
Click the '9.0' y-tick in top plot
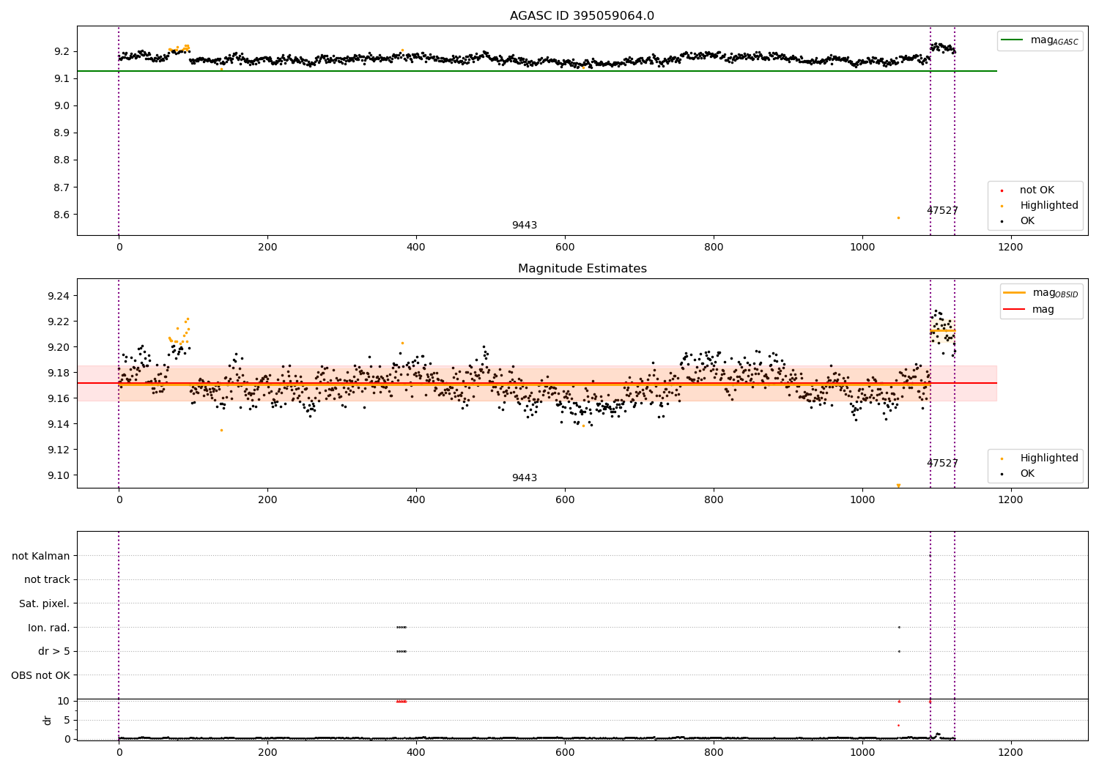click(x=62, y=105)
